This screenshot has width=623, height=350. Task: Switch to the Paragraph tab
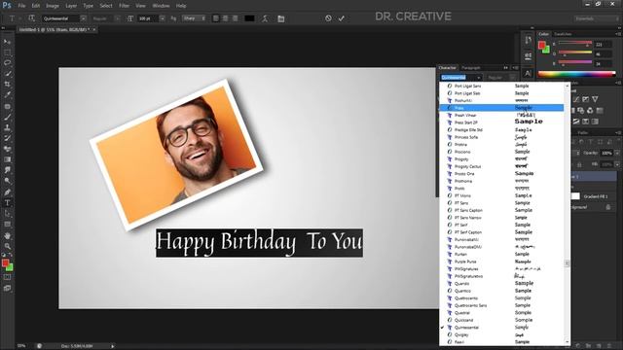pos(471,68)
